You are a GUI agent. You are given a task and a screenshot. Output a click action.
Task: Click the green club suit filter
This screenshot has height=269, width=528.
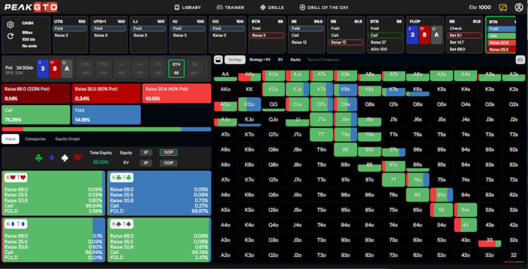pos(39,158)
